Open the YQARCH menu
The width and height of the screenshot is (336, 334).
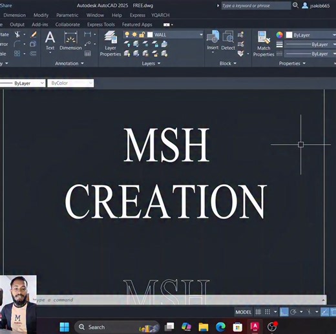(160, 15)
